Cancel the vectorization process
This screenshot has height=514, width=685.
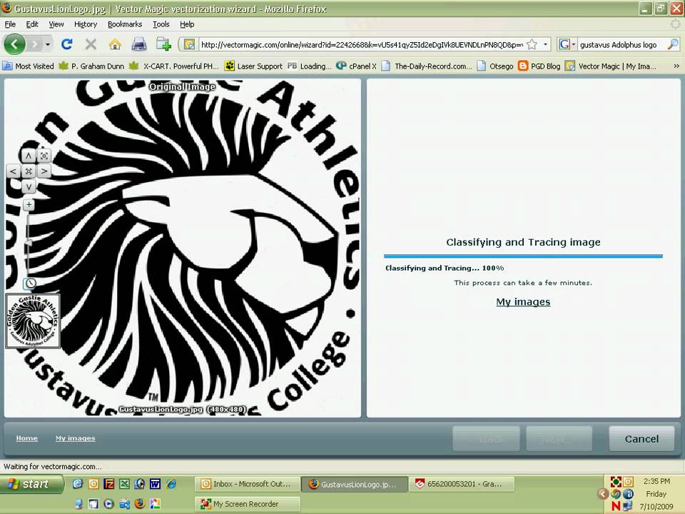[x=641, y=439]
